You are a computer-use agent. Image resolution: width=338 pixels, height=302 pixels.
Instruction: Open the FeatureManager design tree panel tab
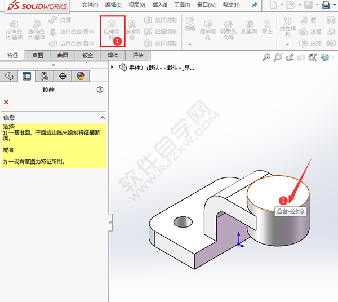(x=9, y=76)
